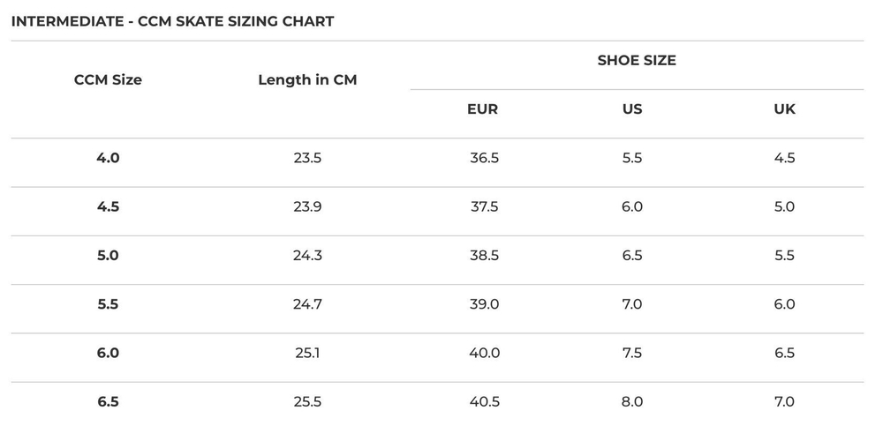This screenshot has width=883, height=433.
Task: Select the EUR 36.5 cell
Action: (484, 159)
